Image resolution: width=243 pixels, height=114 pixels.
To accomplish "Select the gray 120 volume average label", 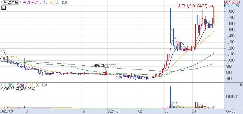I will pos(44,85).
